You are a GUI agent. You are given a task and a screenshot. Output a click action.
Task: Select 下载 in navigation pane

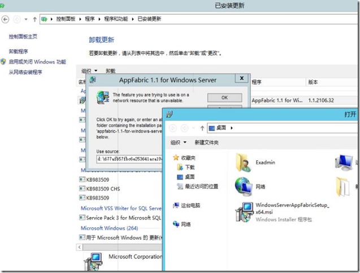pyautogui.click(x=186, y=168)
